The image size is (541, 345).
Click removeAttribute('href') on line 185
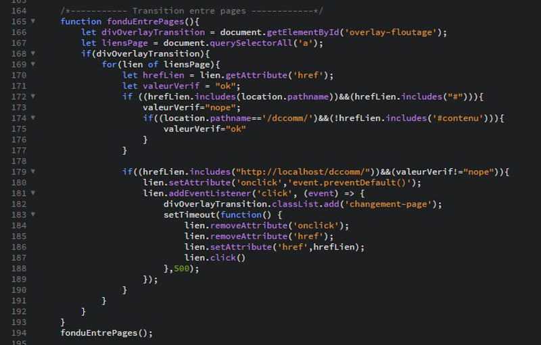coord(269,236)
